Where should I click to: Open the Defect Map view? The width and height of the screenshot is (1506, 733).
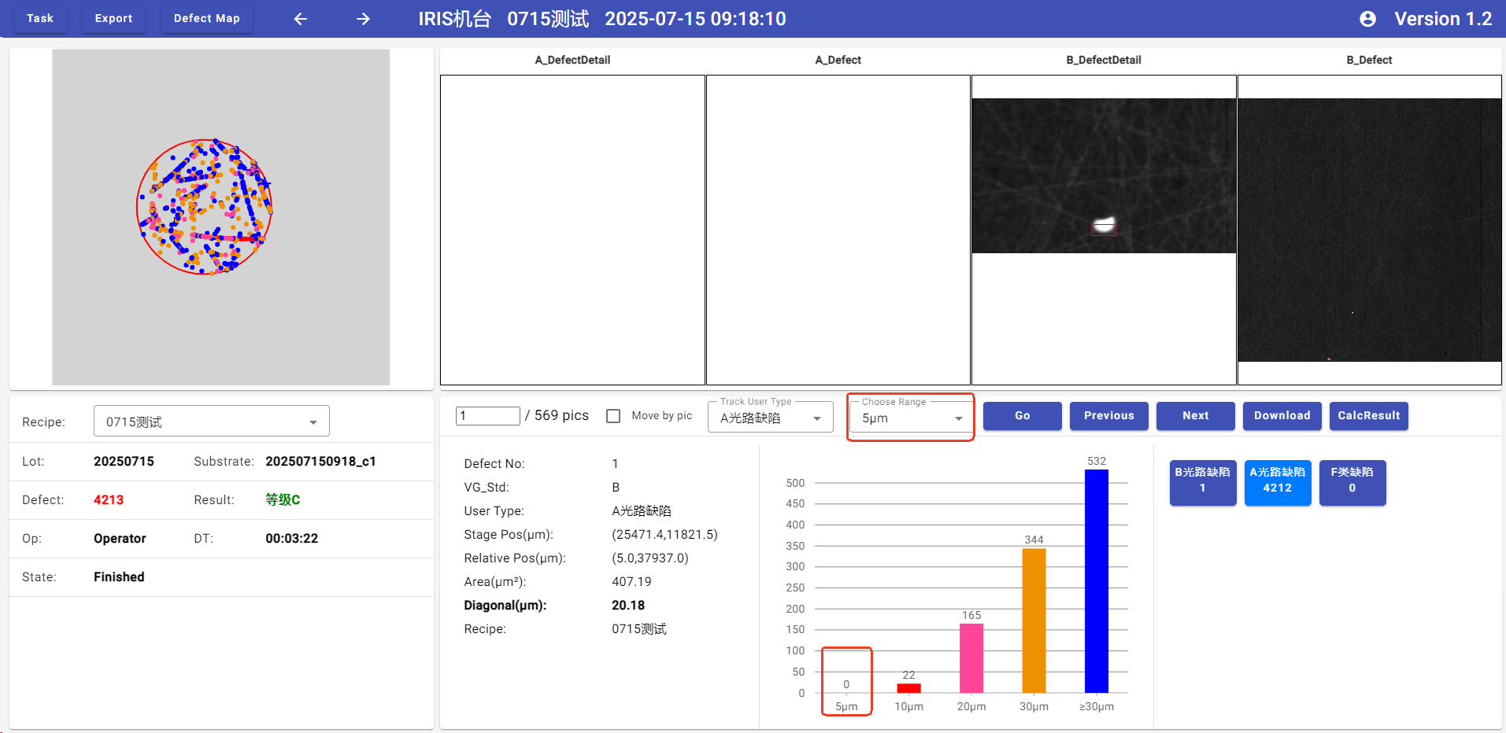207,18
